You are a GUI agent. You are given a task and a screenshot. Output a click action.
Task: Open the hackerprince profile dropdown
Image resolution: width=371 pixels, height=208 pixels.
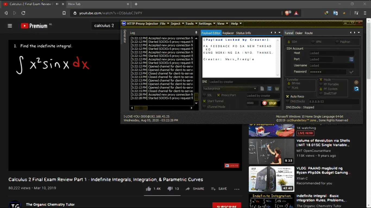click(x=255, y=89)
